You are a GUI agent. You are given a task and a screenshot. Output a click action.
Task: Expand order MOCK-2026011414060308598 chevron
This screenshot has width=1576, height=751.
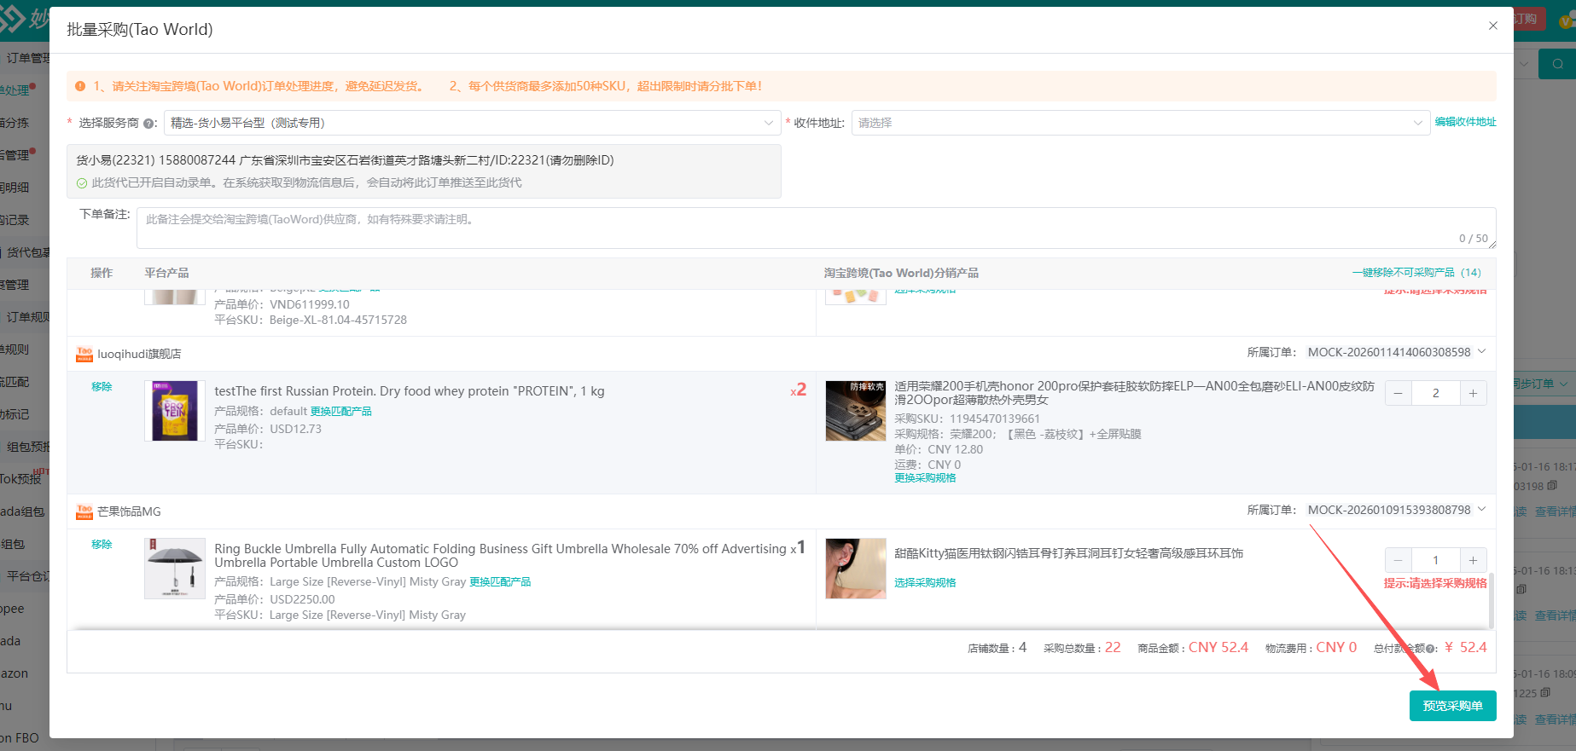(1481, 352)
